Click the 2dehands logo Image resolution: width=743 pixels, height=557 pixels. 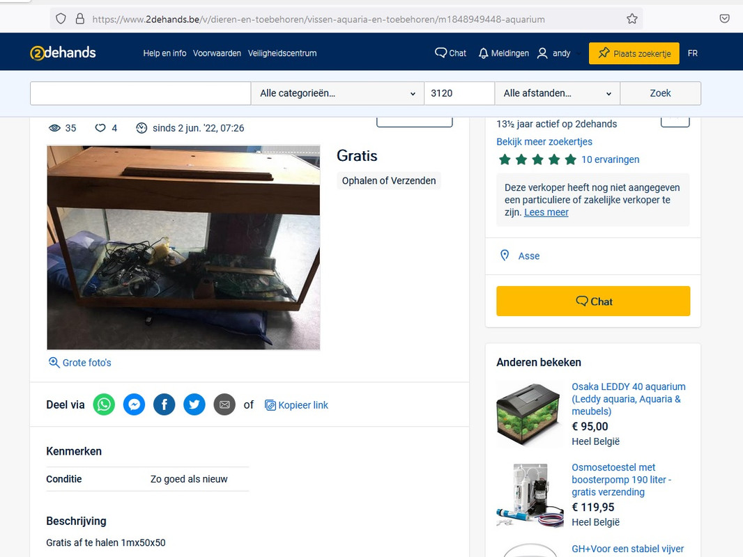click(x=63, y=52)
